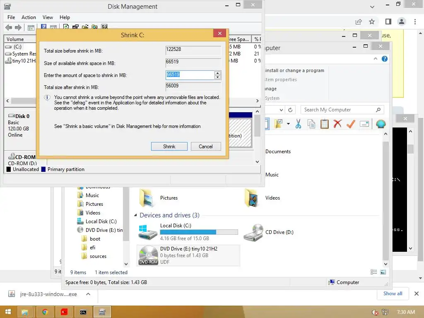Click the Forward arrow in Disk Management toolbar
The image size is (424, 318).
coord(18,27)
